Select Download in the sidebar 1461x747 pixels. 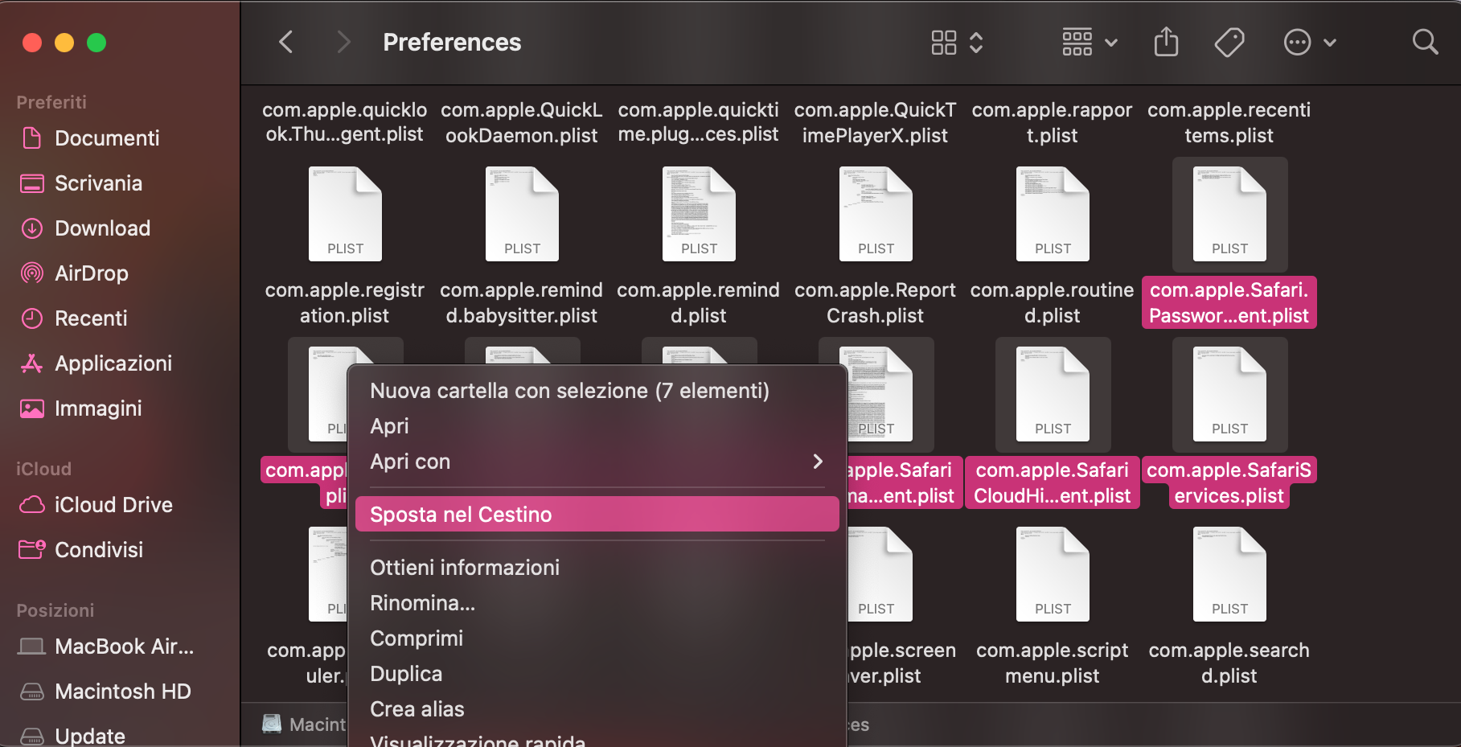point(102,228)
